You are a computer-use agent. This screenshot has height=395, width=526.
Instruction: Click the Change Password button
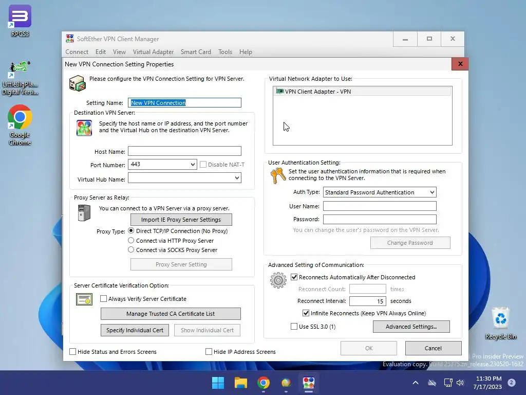[410, 243]
